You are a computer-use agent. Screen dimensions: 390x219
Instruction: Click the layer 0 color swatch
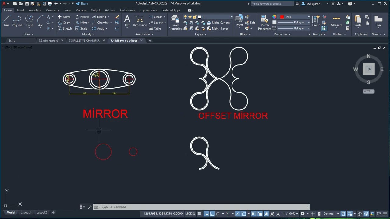coord(199,17)
